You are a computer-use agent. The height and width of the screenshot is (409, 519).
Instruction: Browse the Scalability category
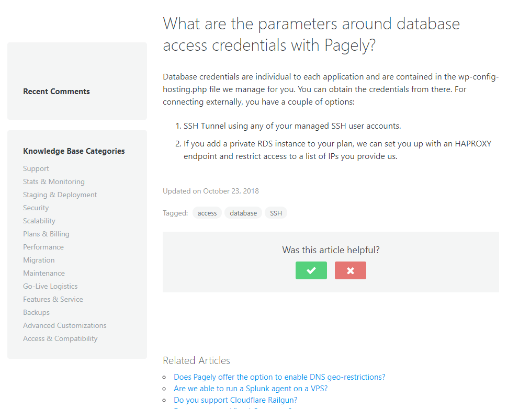pos(39,221)
